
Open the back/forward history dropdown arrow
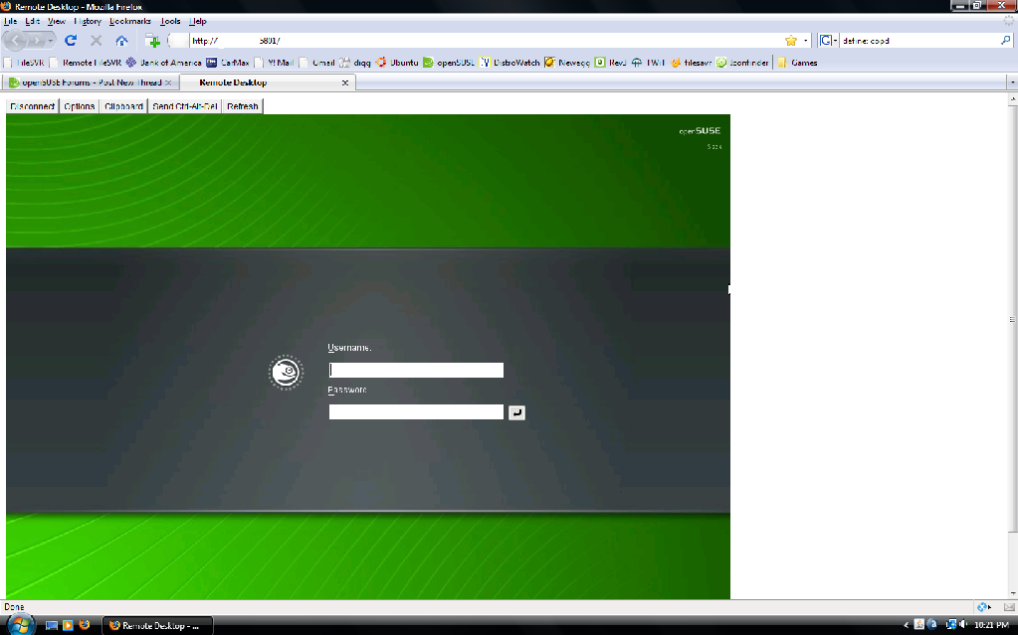tap(51, 41)
